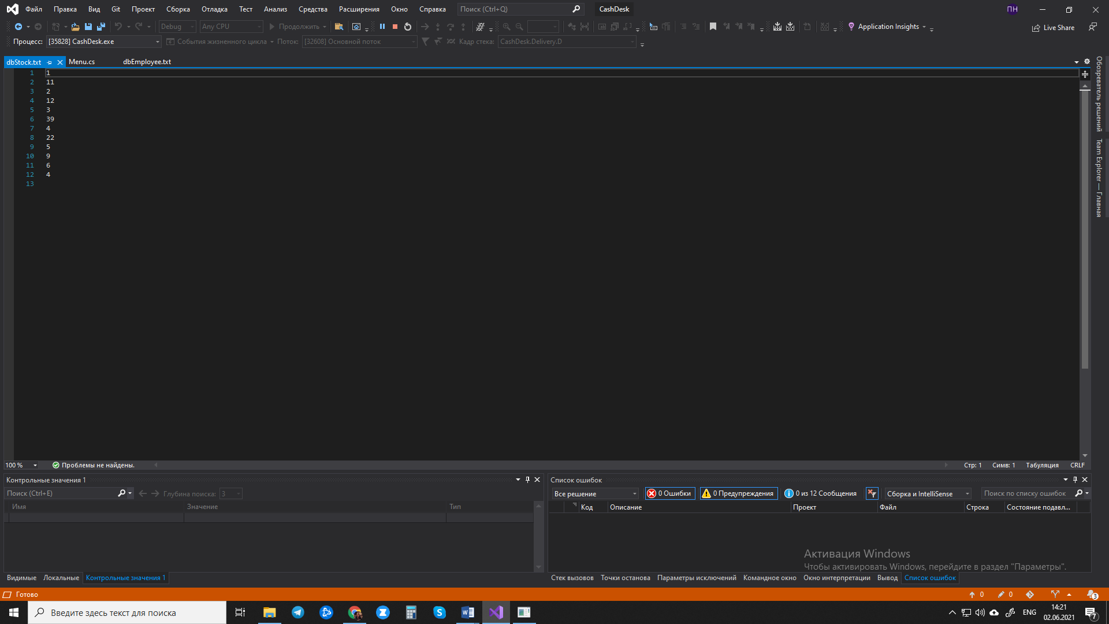Click the Продолжить continue button

point(294,27)
